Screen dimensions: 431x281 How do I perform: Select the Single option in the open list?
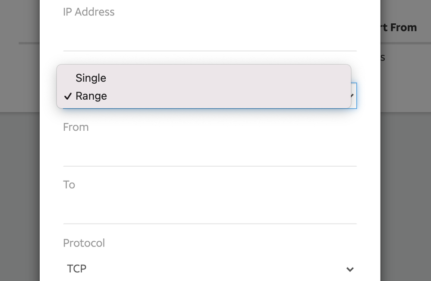pos(91,78)
